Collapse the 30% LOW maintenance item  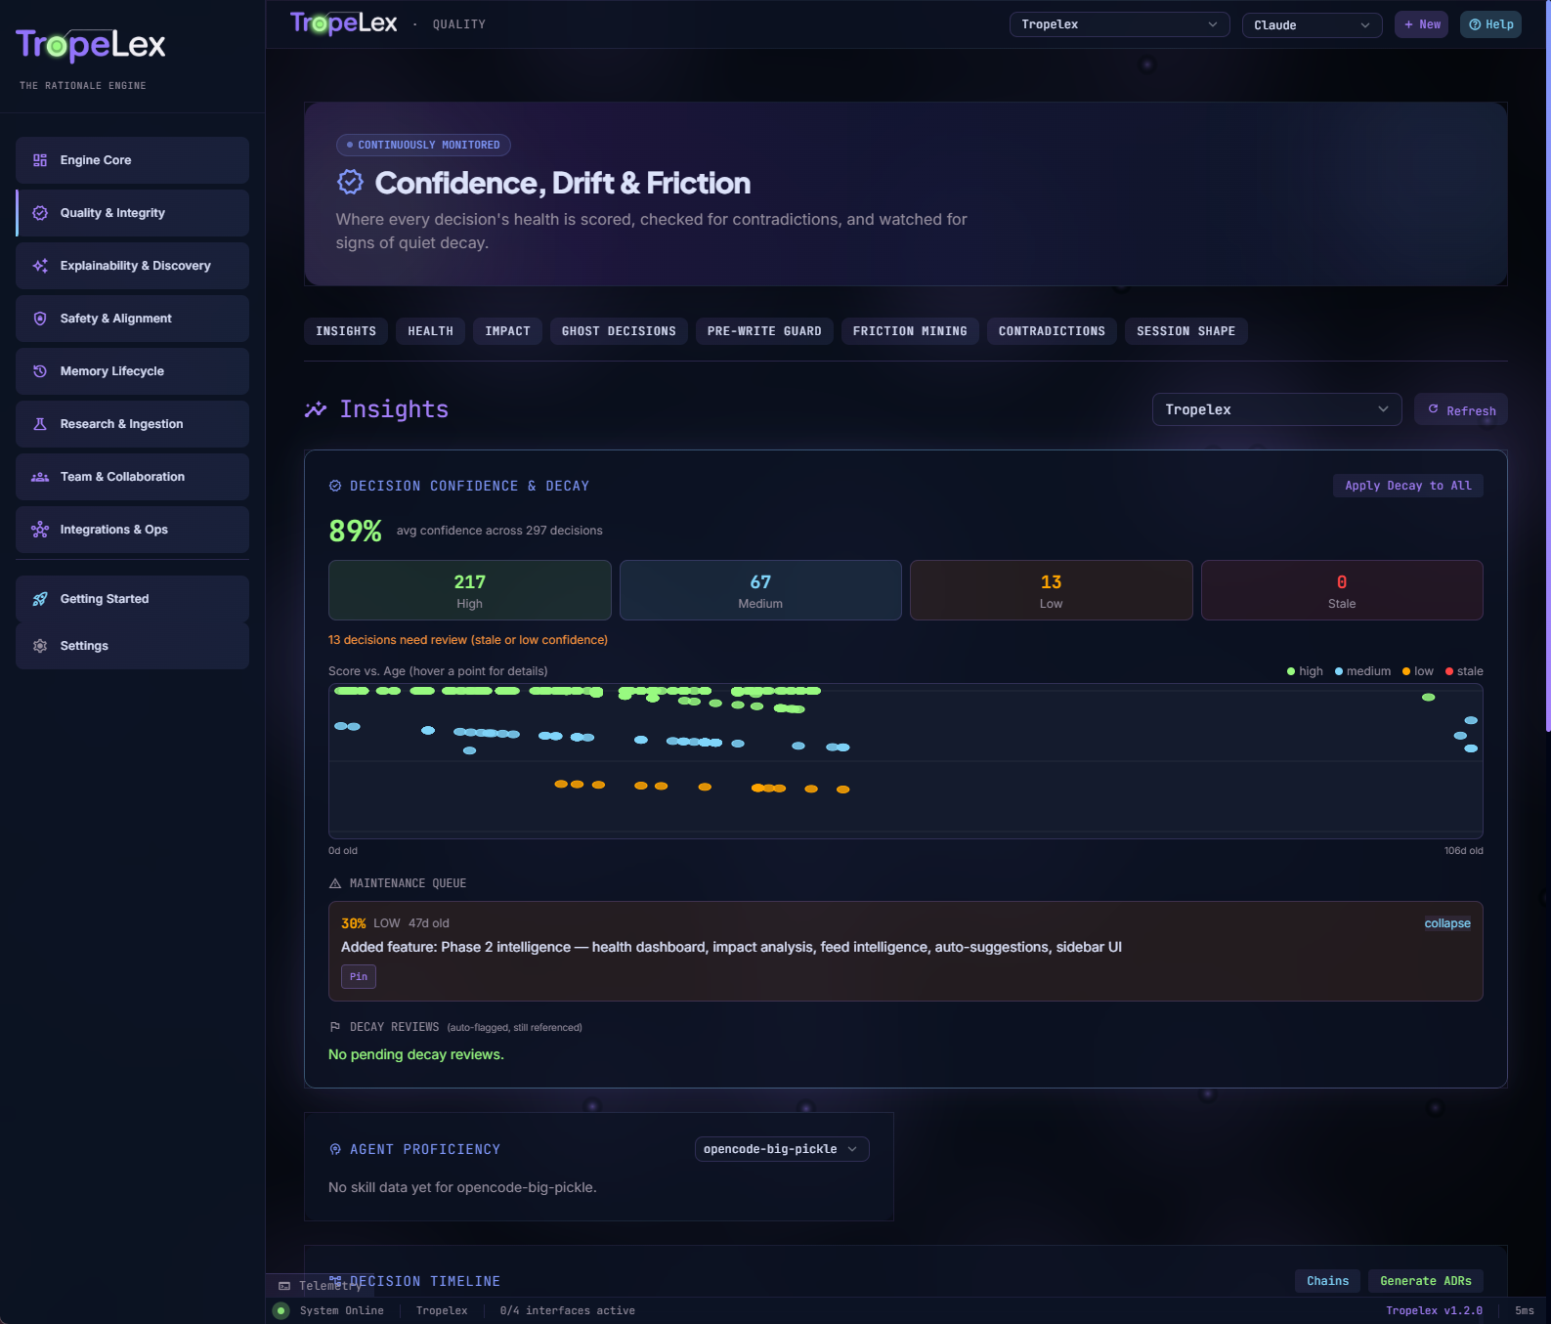[x=1447, y=923]
